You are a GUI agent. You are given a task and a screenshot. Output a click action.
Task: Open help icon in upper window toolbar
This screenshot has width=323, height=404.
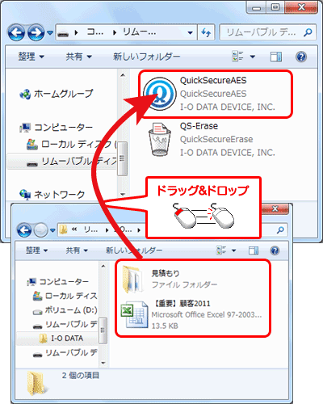point(301,57)
